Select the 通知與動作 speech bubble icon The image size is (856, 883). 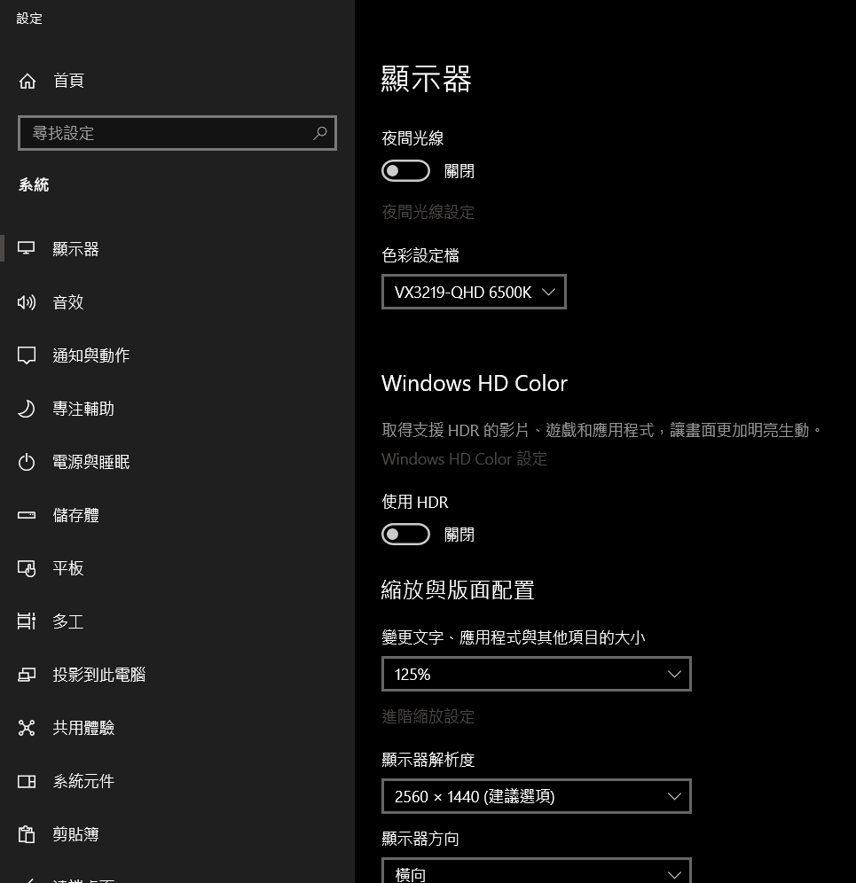[x=27, y=356]
